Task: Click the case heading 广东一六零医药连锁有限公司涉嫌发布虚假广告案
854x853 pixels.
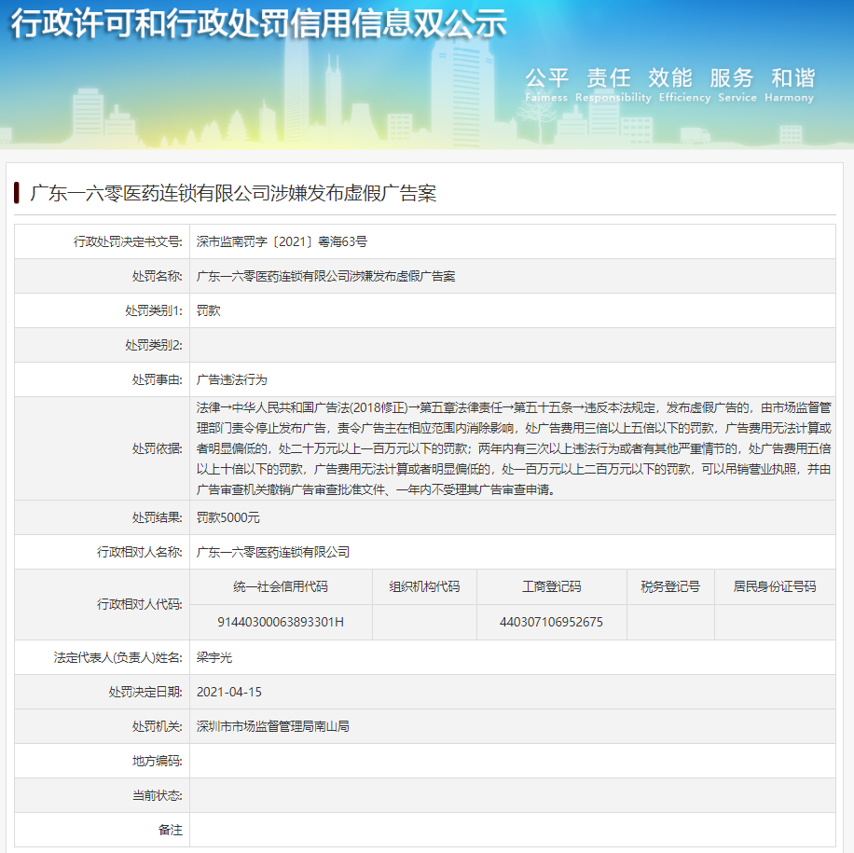Action: click(233, 193)
